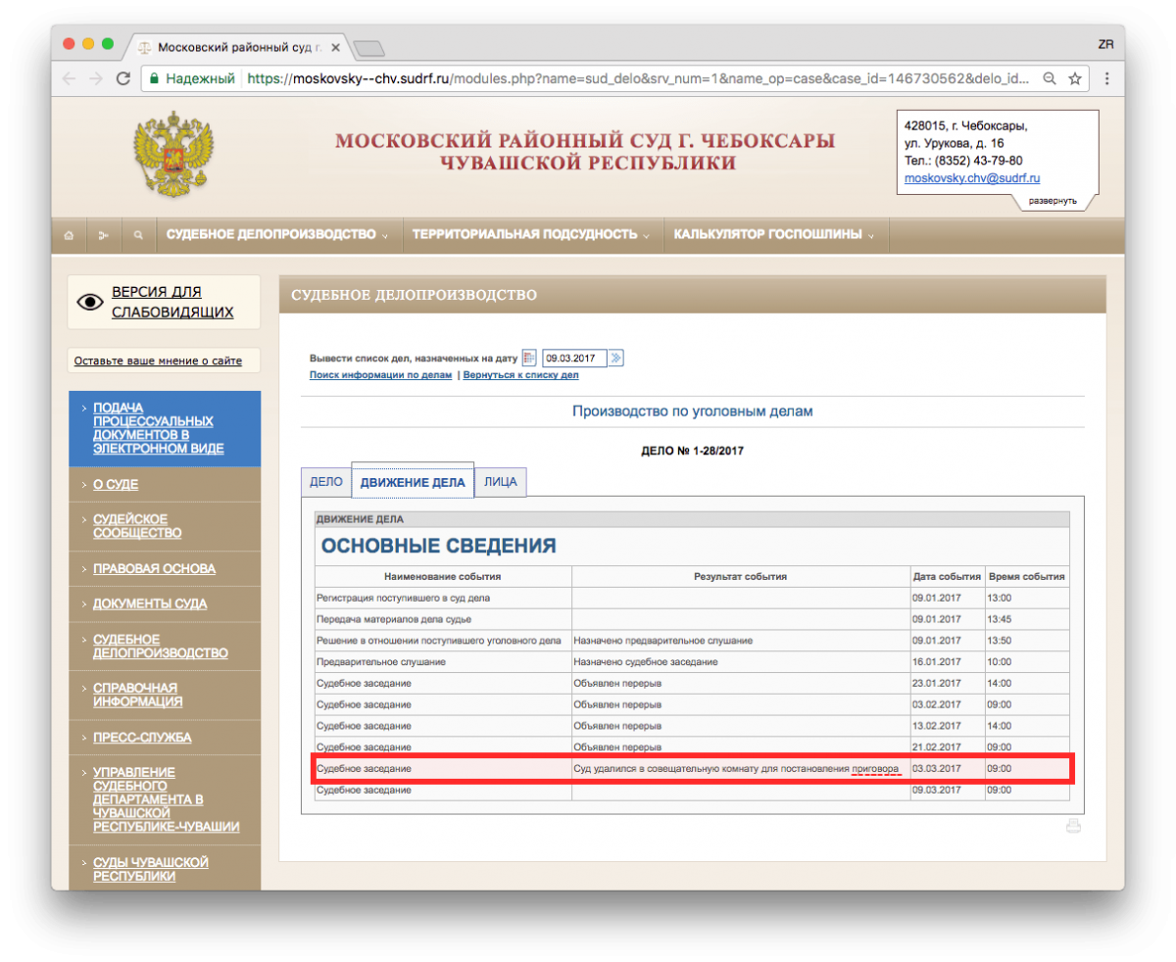
Task: Open the ПРЕСС-СЛУЖБА item in the sidebar
Action: coord(142,738)
